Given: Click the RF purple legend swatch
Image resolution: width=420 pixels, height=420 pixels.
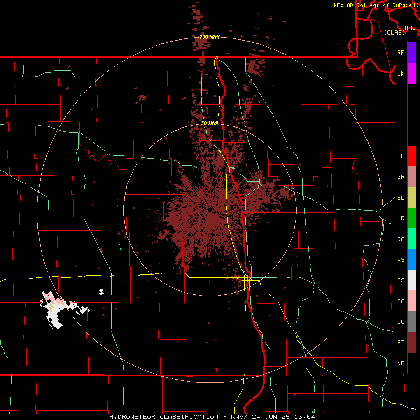Looking at the screenshot, I should 412,52.
